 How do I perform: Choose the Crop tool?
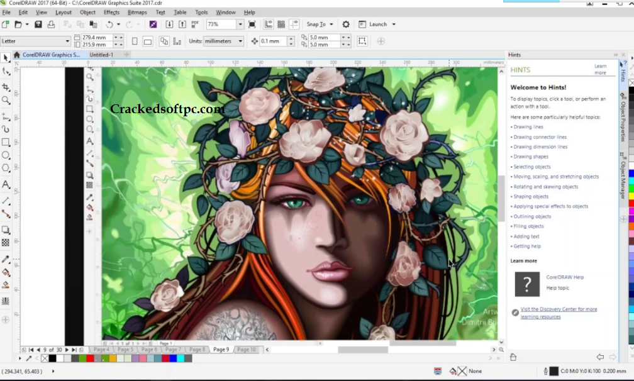click(x=6, y=87)
